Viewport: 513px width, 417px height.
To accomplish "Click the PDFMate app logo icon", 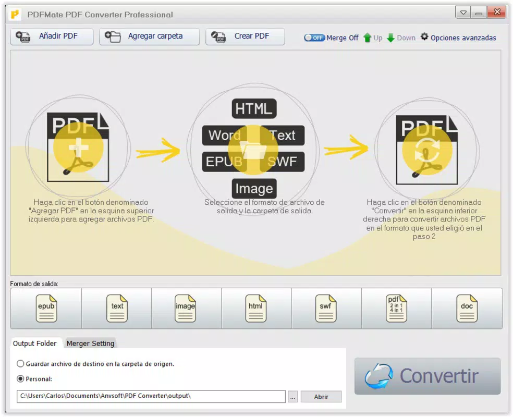I will pos(15,15).
